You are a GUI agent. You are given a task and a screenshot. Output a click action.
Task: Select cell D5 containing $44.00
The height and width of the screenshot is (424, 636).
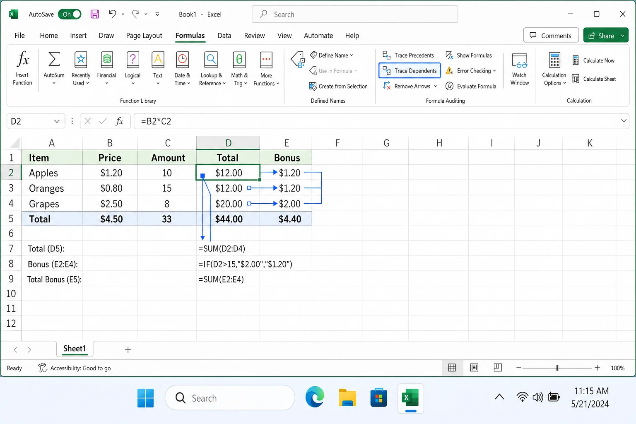pos(228,219)
